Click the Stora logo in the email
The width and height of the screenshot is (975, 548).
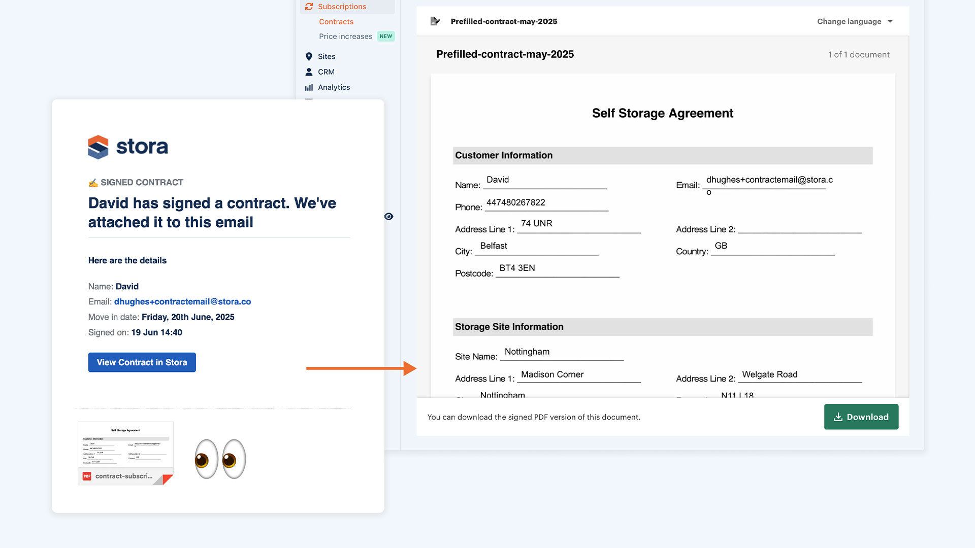point(127,147)
